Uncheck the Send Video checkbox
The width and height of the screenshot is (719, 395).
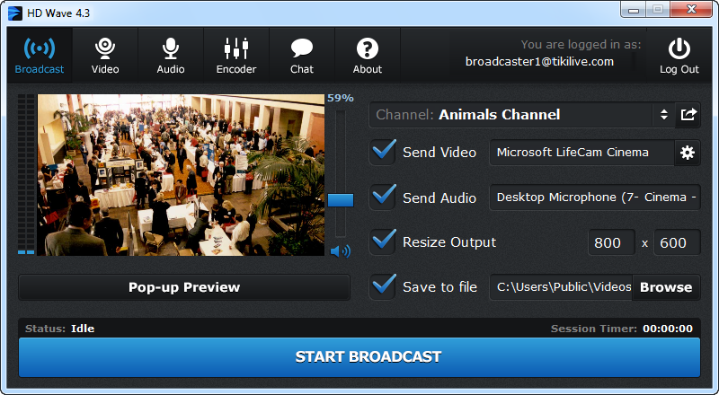pyautogui.click(x=383, y=152)
